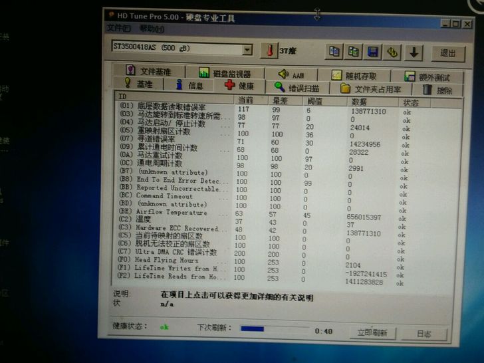Click the 656015397 data value
This screenshot has height=363, width=484.
(364, 217)
